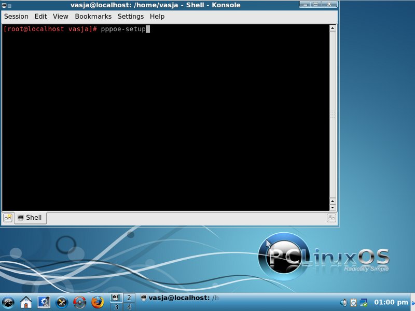Open the Session menu
Viewport: 415px width, 311px height.
[x=16, y=17]
